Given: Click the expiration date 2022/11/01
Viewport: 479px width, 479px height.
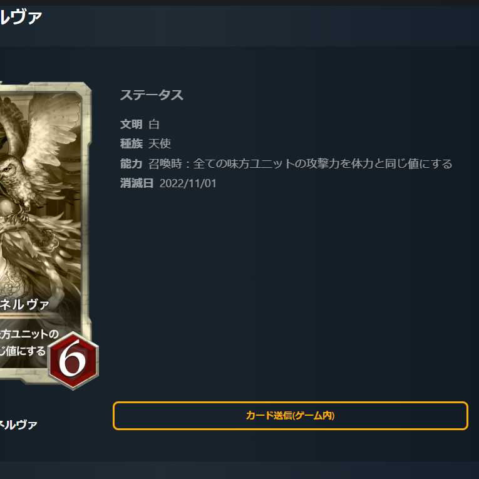Looking at the screenshot, I should pos(188,183).
